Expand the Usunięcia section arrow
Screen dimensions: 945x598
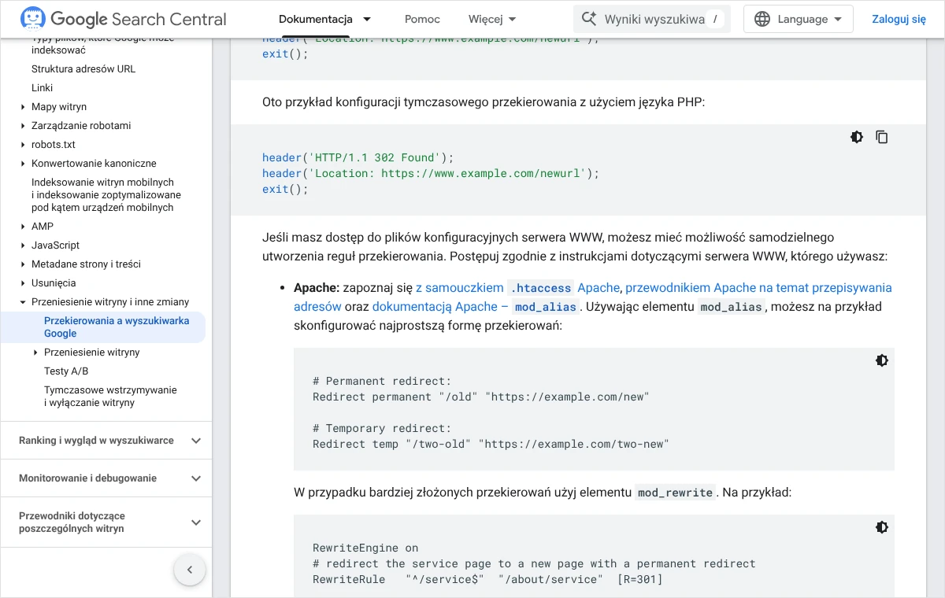coord(23,283)
